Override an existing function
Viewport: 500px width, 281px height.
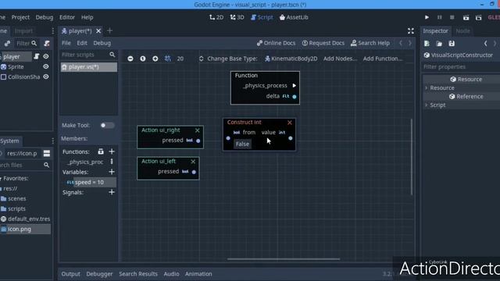coord(101,151)
